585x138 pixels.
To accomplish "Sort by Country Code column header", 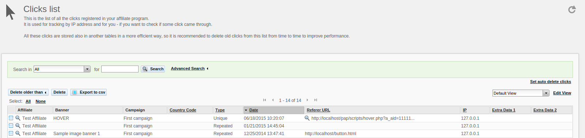I will click(x=183, y=110).
